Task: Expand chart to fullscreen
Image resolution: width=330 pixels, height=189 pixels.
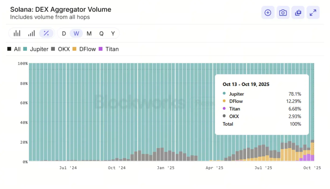Action: [313, 13]
